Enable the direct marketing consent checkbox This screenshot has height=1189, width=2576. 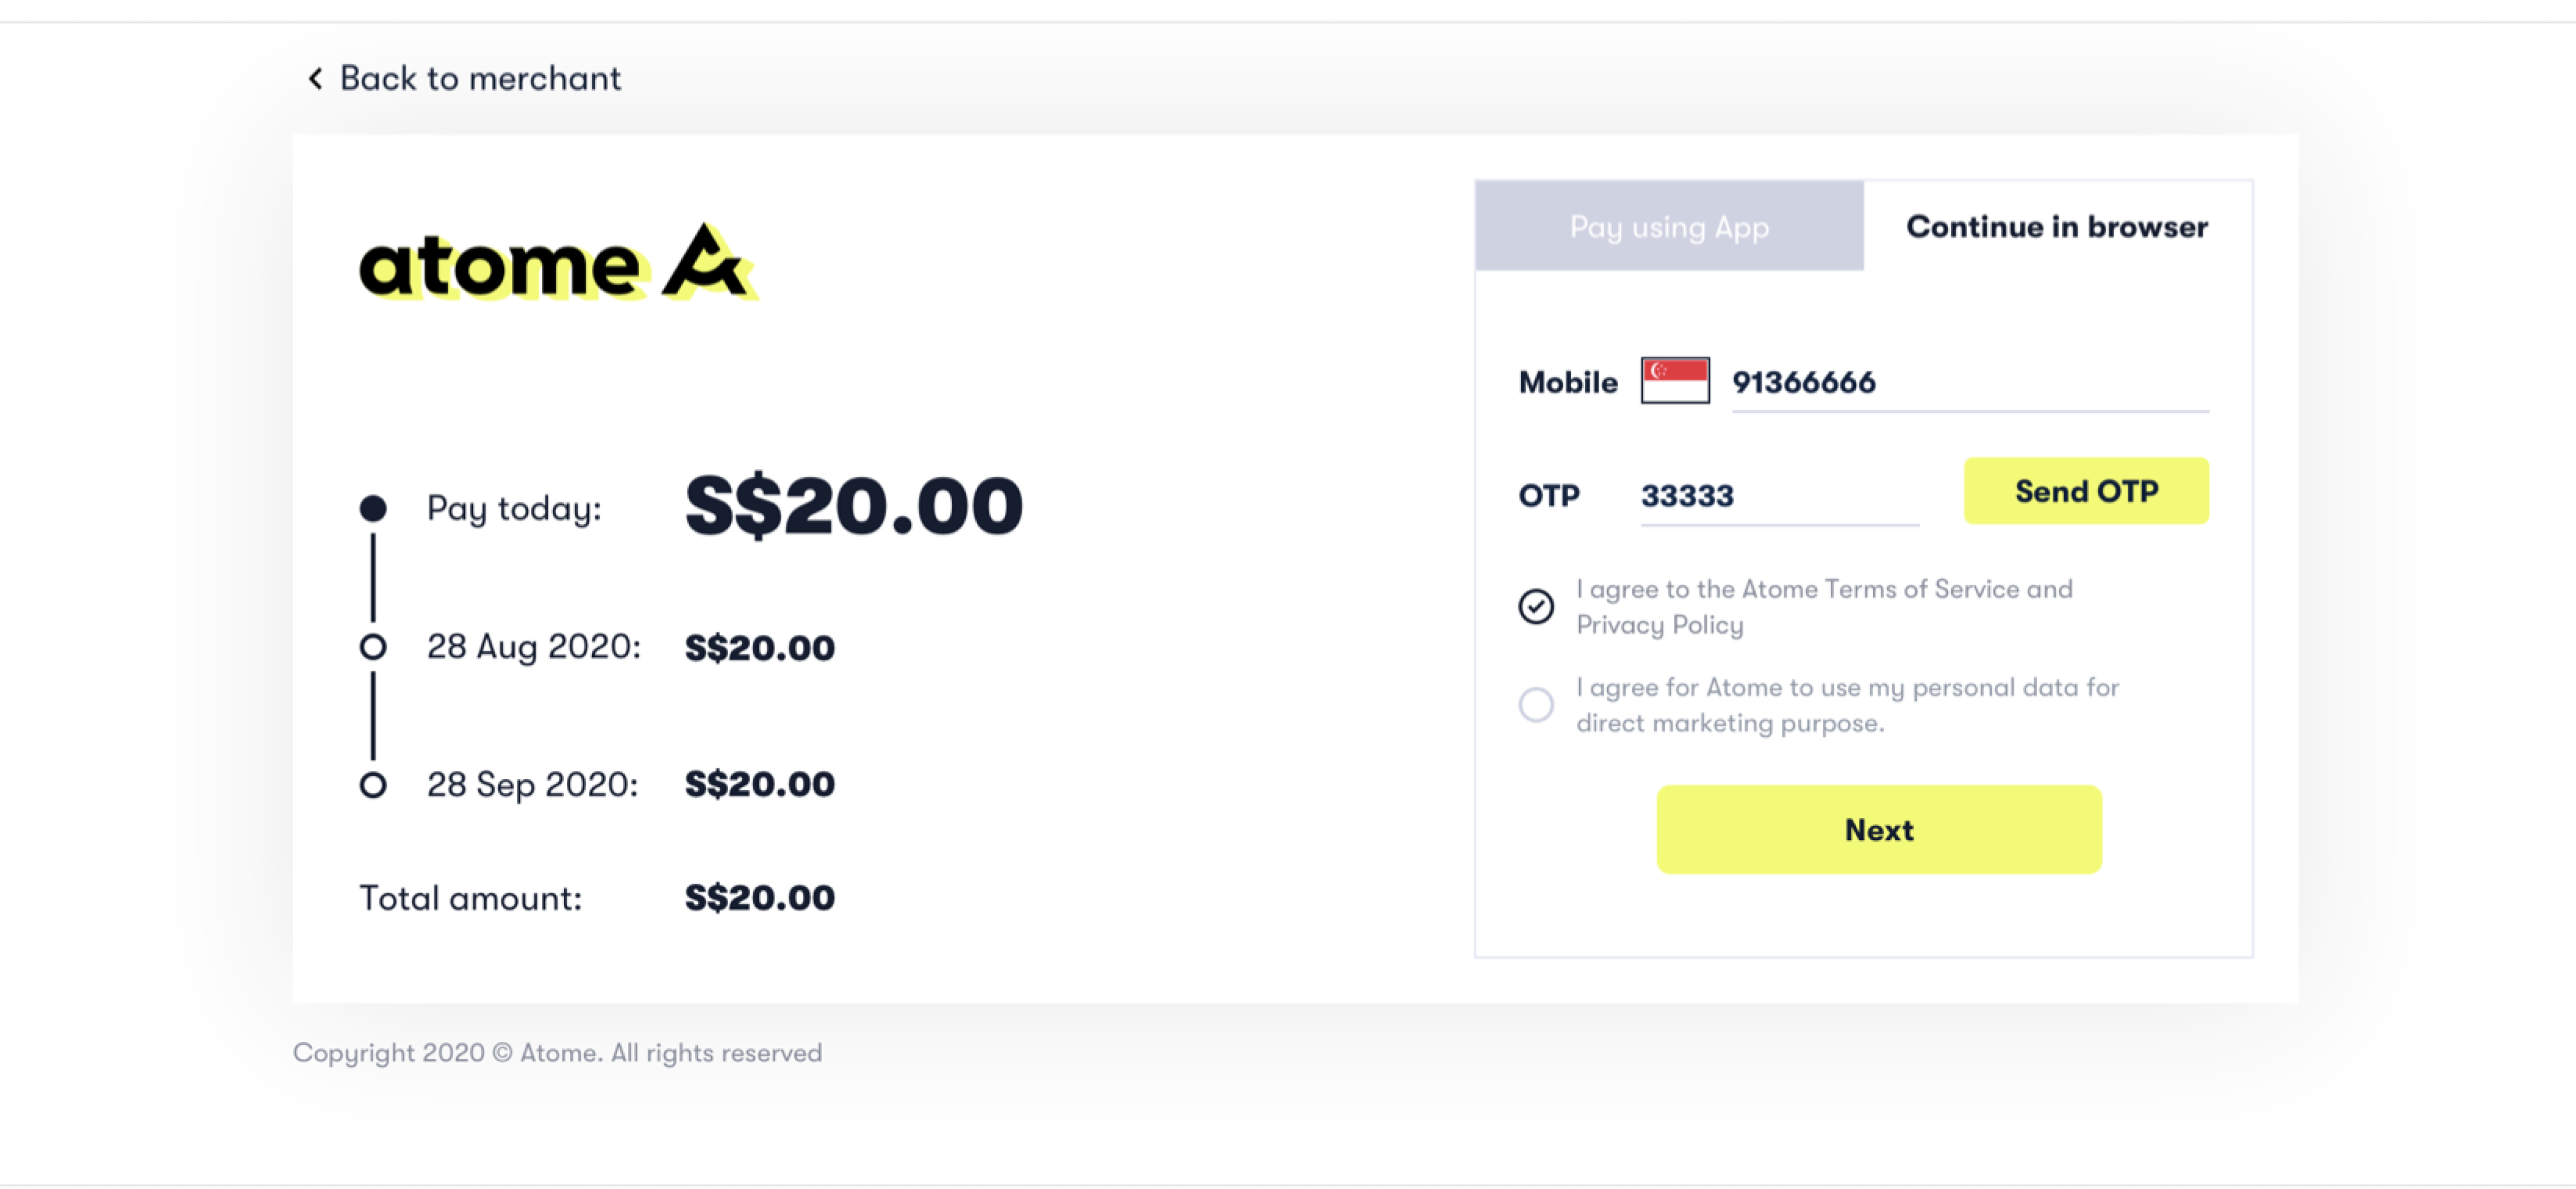(x=1535, y=704)
